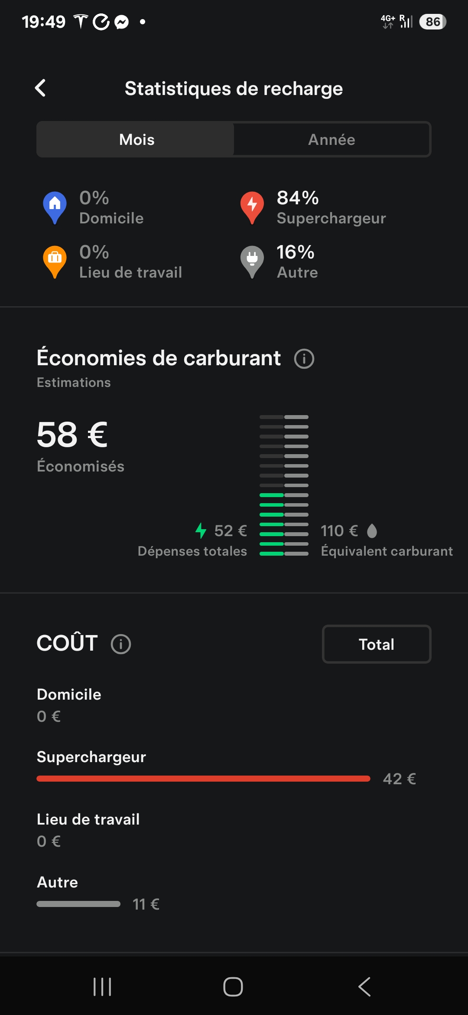This screenshot has height=1015, width=468.
Task: Tap the red Superchargeur bolt pin icon
Action: tap(252, 206)
